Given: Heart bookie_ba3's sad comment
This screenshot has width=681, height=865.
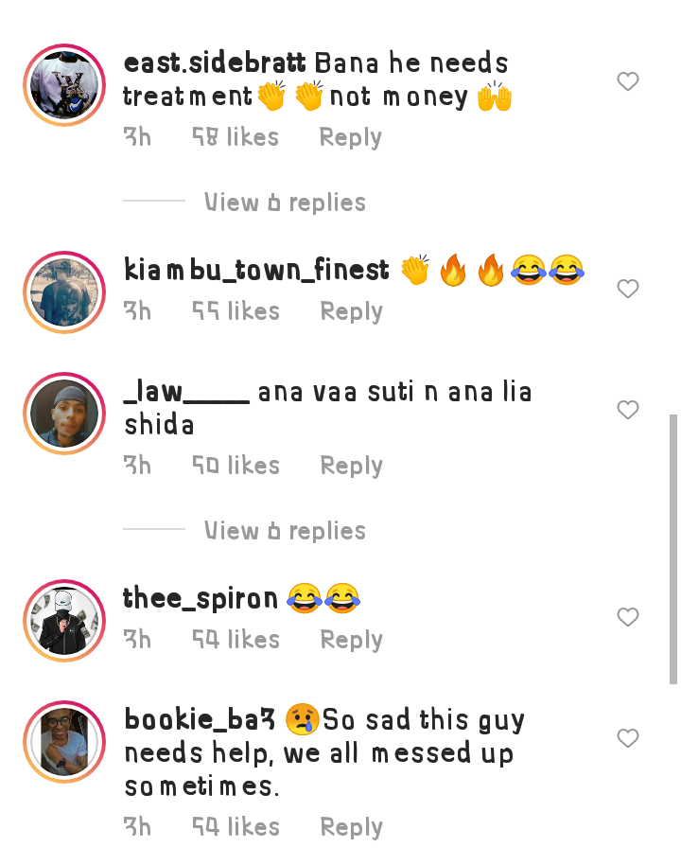Looking at the screenshot, I should pos(627,738).
